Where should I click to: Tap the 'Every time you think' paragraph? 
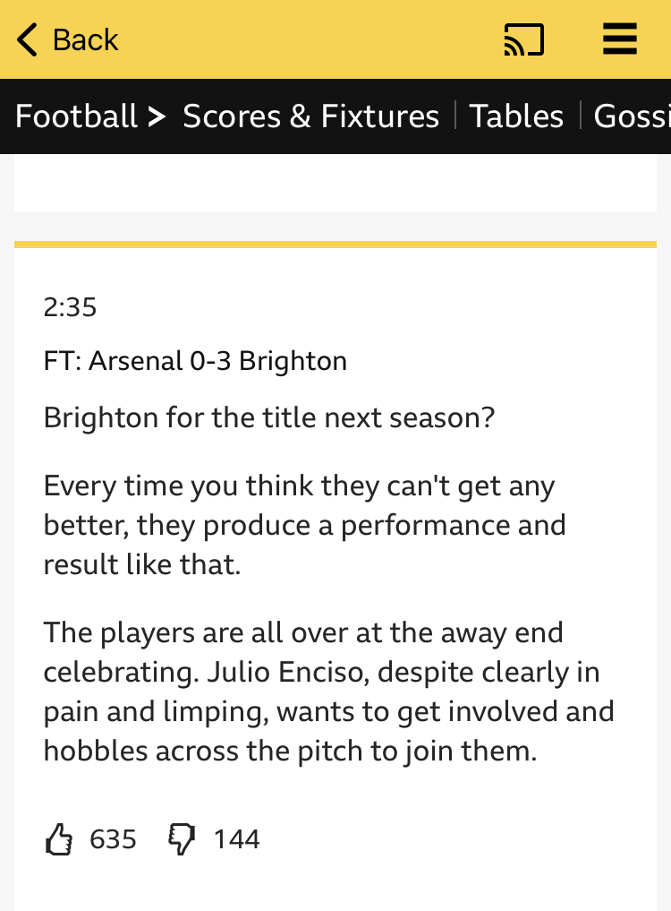click(305, 525)
